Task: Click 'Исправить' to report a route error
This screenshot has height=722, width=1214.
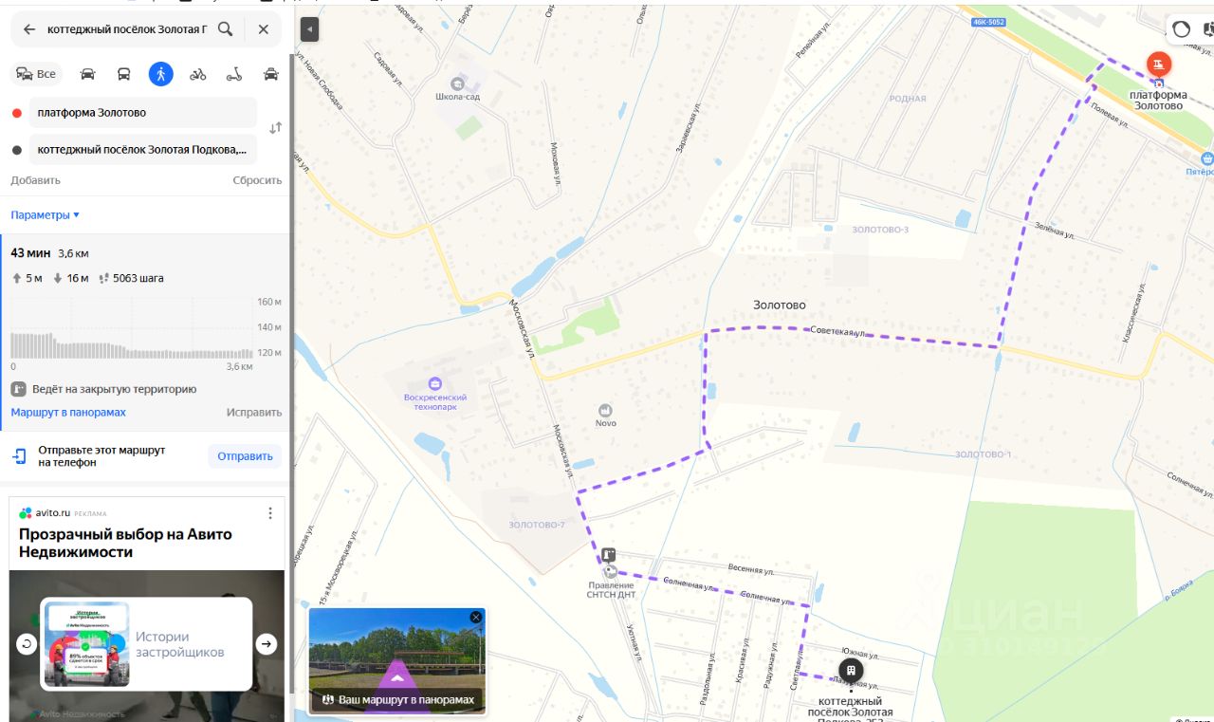Action: 254,413
